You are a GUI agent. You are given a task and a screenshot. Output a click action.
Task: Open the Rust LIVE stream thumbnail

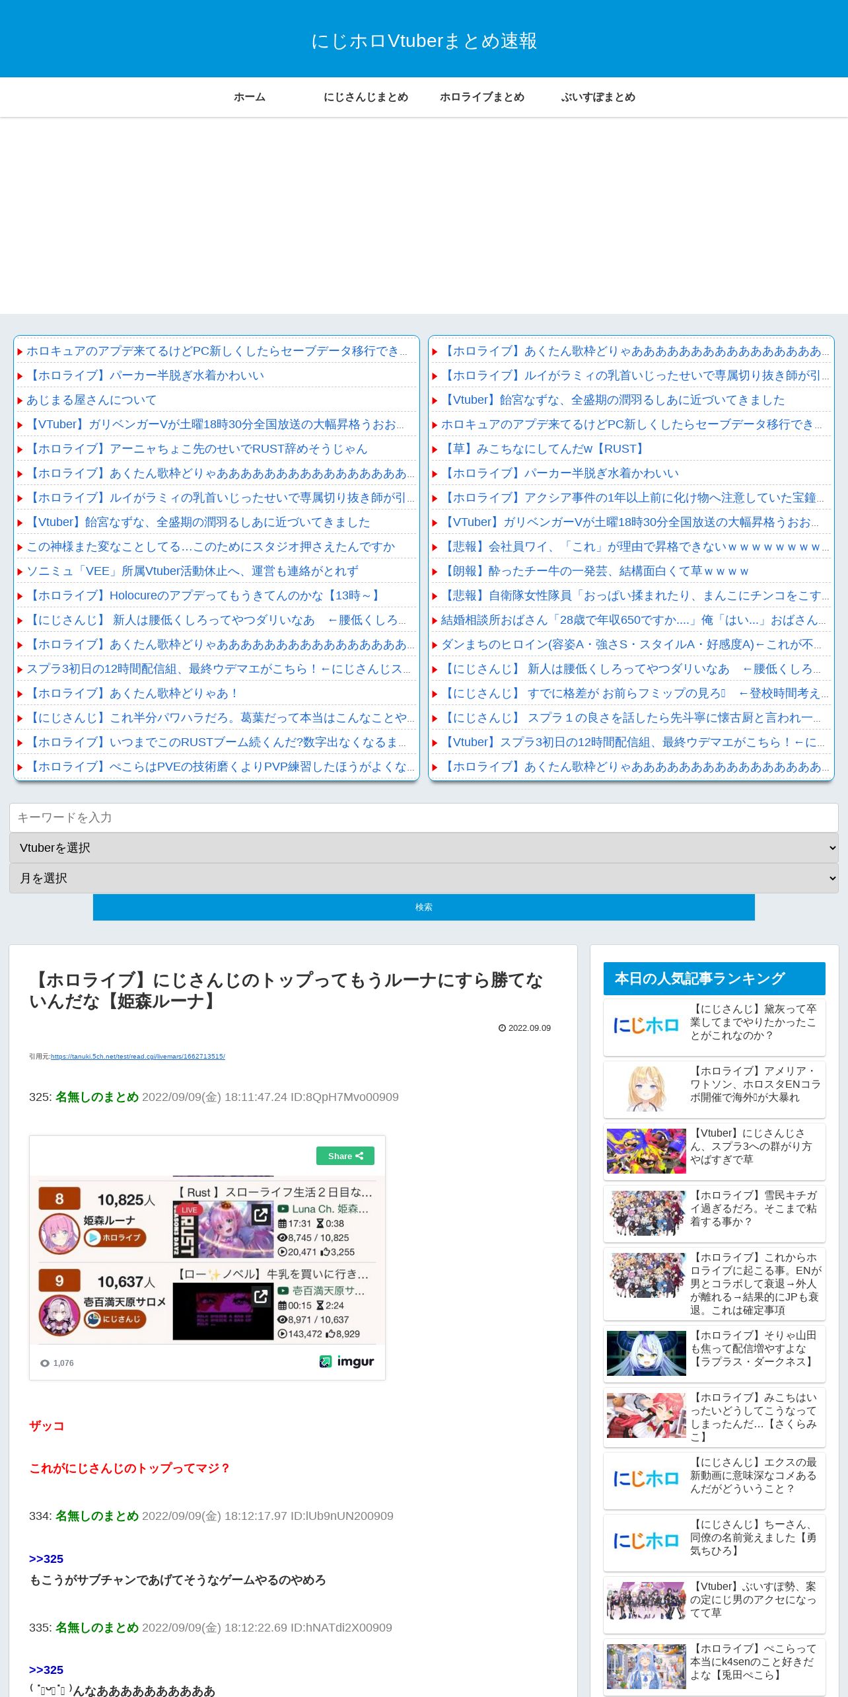[223, 1229]
